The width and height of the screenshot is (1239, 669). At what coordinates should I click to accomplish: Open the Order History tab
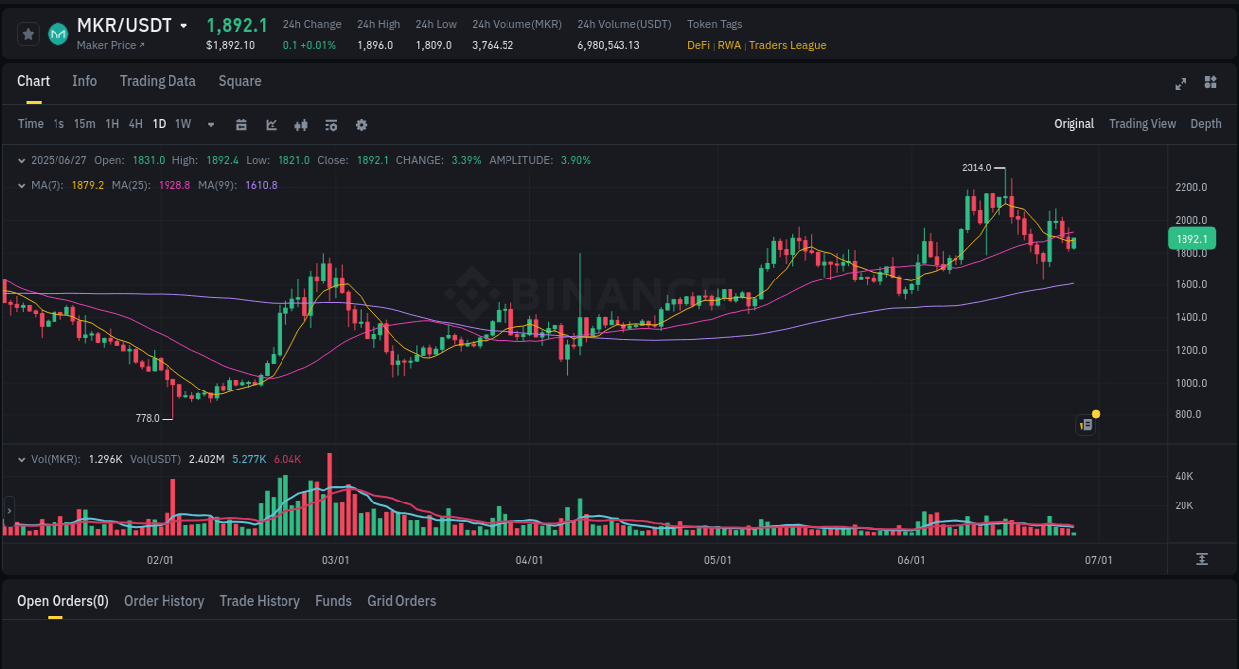164,601
